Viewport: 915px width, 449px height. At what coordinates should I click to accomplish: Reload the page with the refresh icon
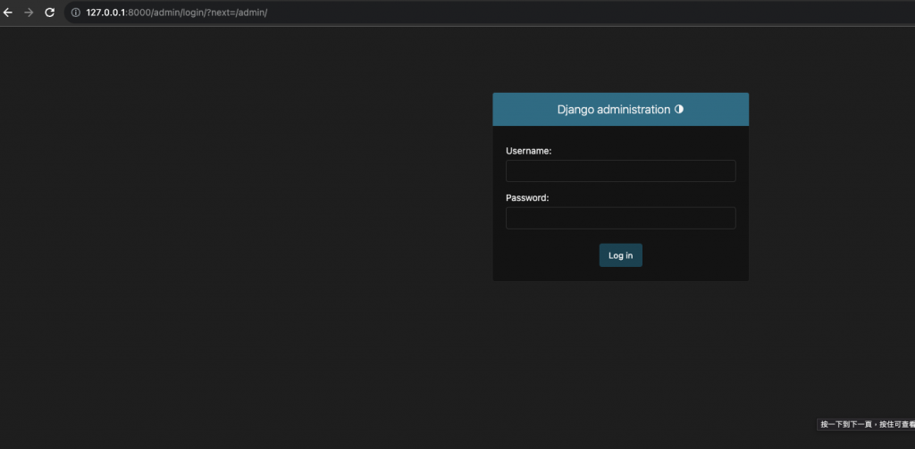(x=50, y=12)
